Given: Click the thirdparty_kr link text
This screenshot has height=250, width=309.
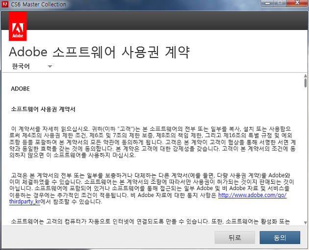Looking at the screenshot, I should click(25, 202).
